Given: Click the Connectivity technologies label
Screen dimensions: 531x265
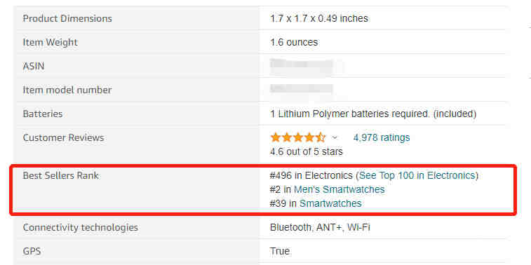Looking at the screenshot, I should pos(80,227).
